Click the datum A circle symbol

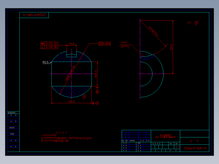pos(97,103)
